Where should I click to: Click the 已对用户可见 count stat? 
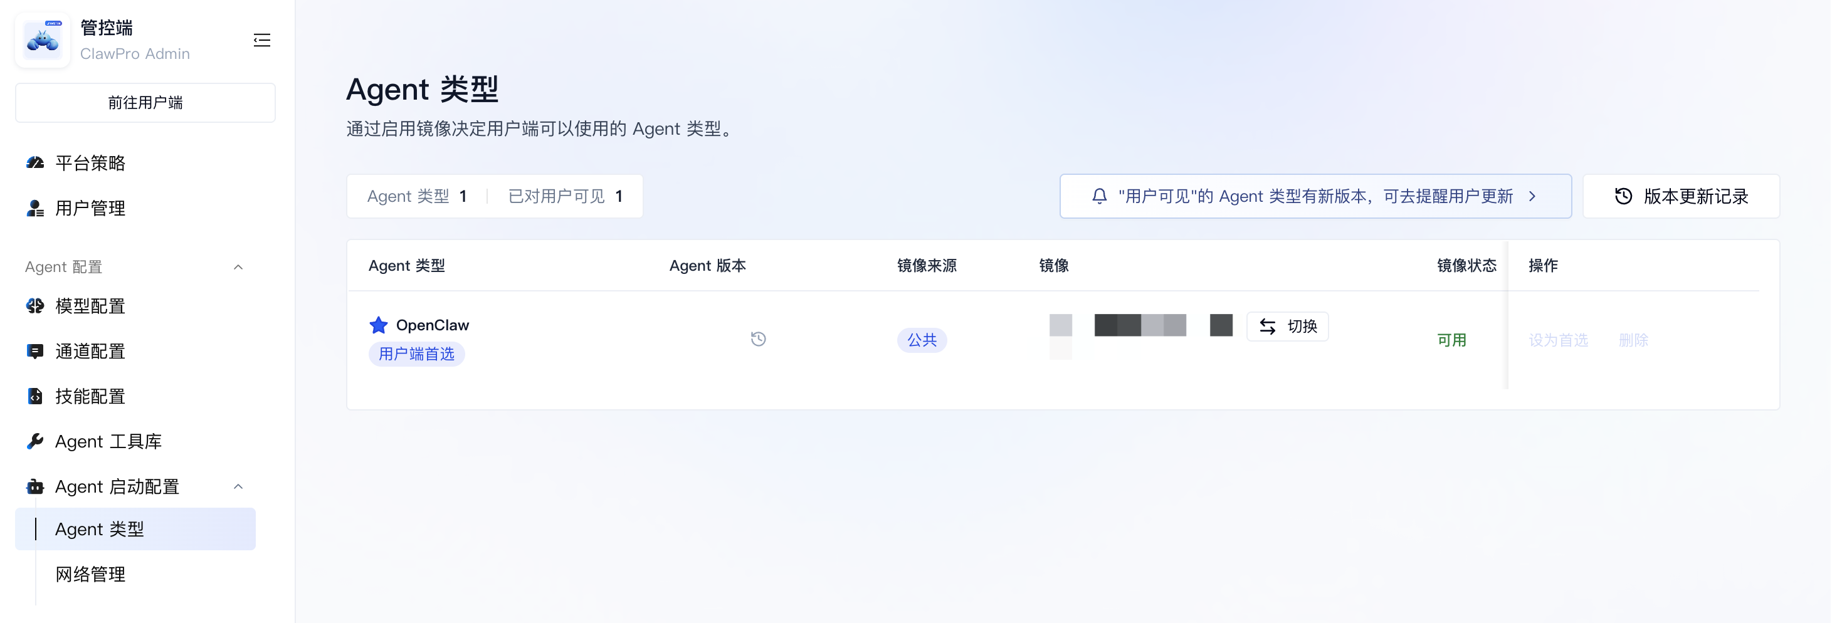566,196
